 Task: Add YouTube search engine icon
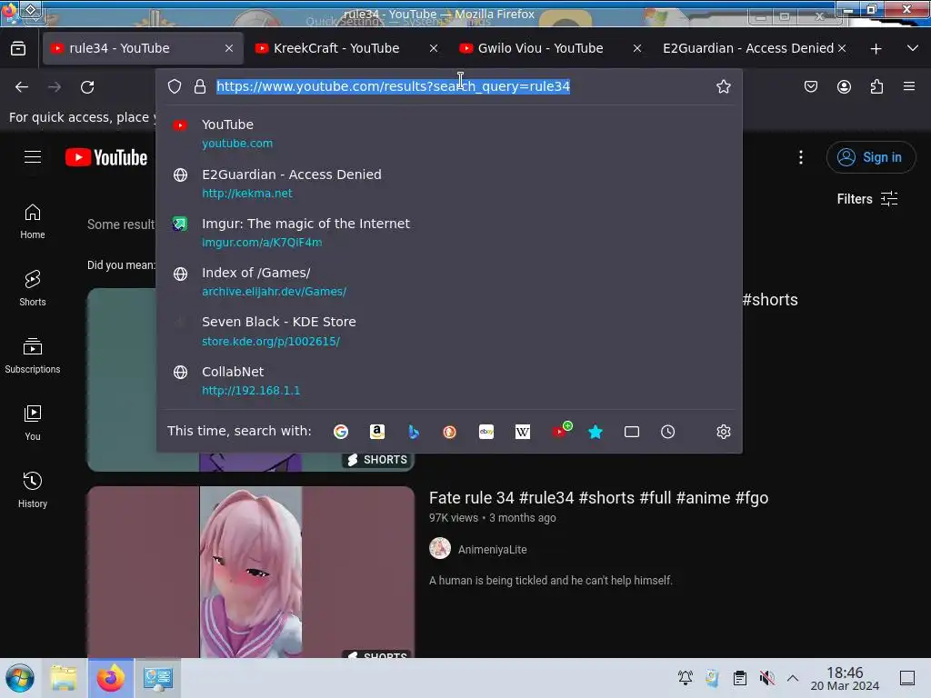coord(561,430)
